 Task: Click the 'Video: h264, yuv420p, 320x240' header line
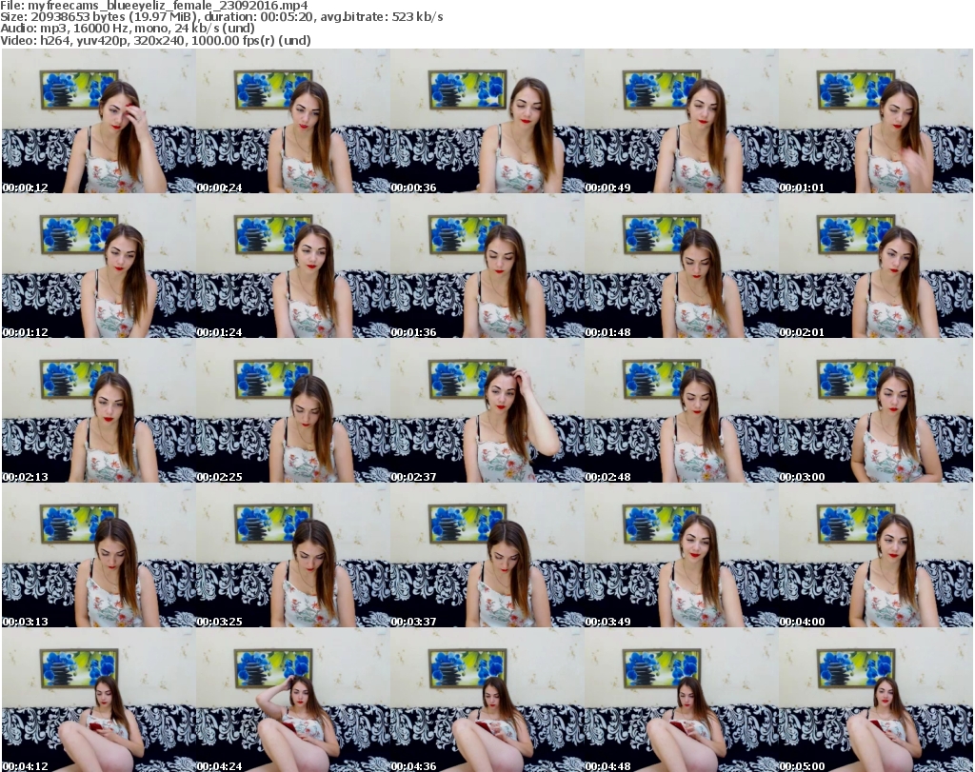coord(155,40)
